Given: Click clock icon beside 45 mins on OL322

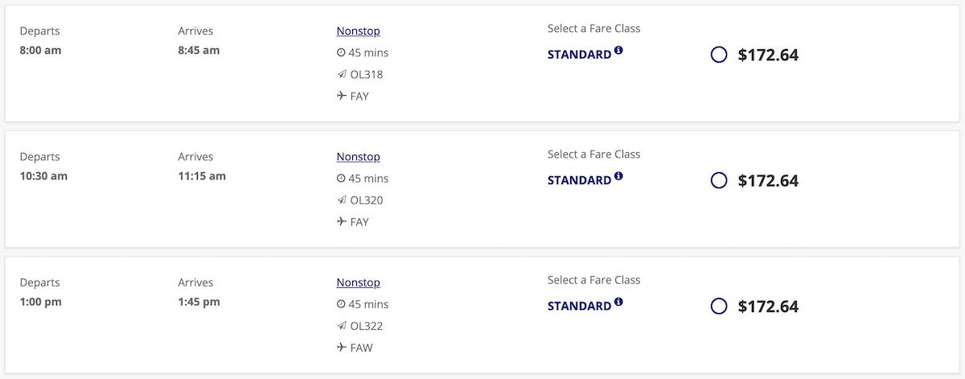Looking at the screenshot, I should click(x=341, y=304).
